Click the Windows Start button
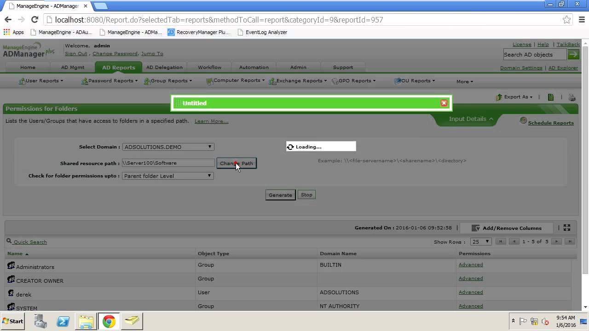The height and width of the screenshot is (331, 589). [x=13, y=321]
